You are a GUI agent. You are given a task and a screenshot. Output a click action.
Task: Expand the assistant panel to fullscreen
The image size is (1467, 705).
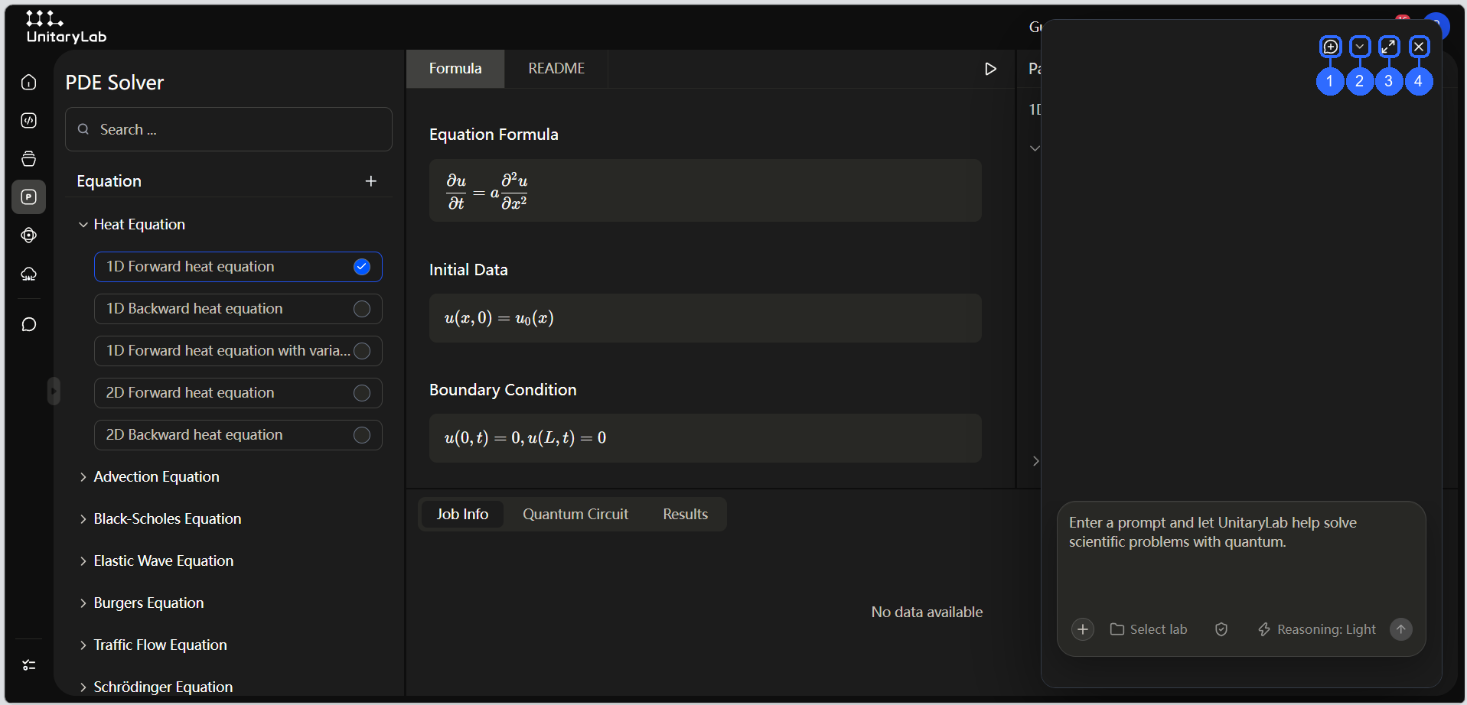[1389, 47]
